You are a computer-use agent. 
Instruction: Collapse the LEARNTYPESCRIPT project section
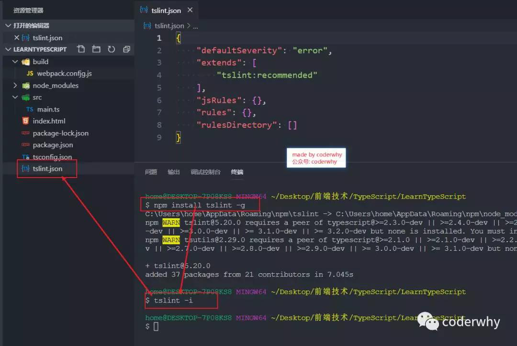click(8, 49)
